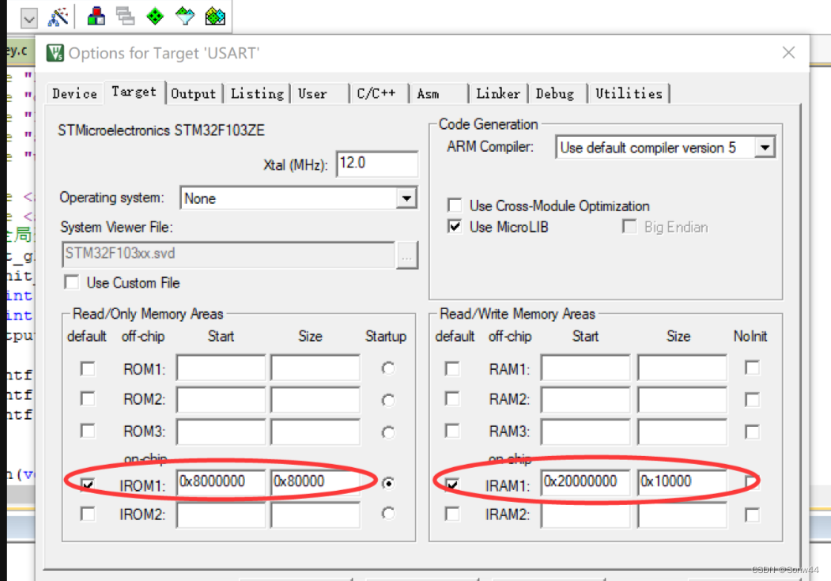Toggle IROM1 default checkbox
The image size is (831, 581).
88,484
